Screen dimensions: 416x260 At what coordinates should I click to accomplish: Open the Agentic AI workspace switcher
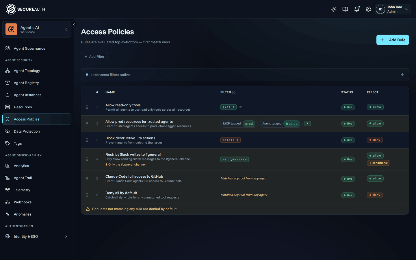pyautogui.click(x=37, y=29)
